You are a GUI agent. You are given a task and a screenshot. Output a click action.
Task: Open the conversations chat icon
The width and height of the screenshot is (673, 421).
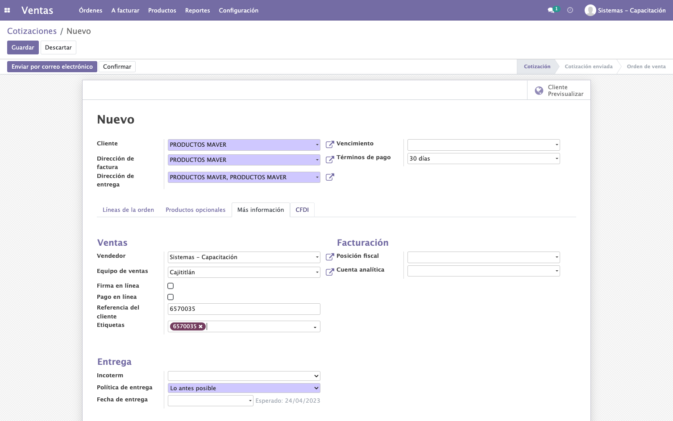pos(551,10)
